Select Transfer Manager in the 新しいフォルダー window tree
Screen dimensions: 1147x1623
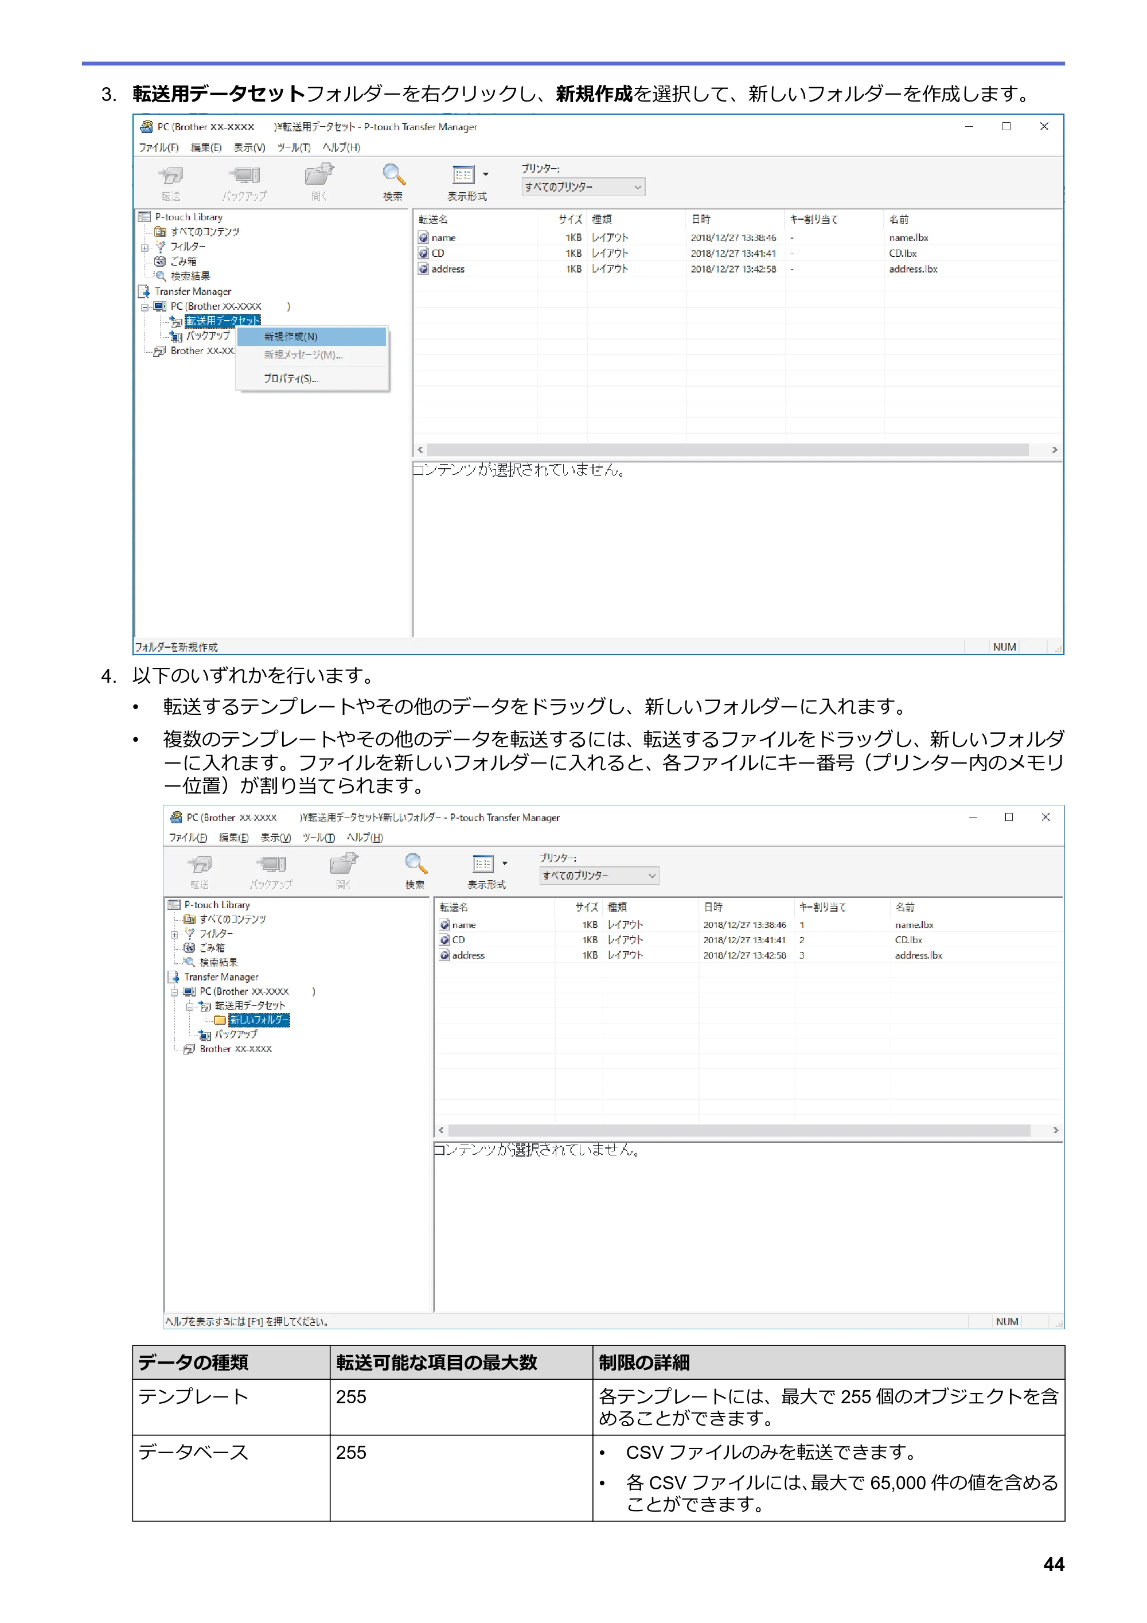[x=221, y=977]
